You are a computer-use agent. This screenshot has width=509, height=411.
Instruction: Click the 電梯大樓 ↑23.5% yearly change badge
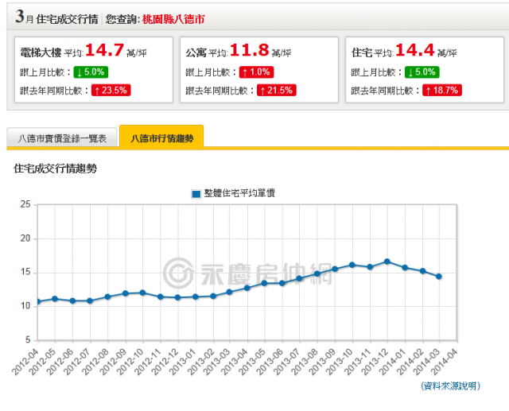pyautogui.click(x=111, y=90)
